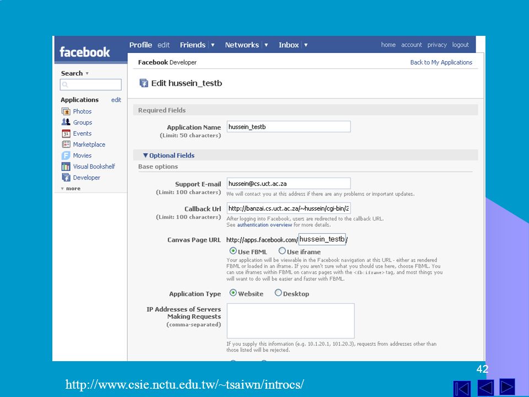This screenshot has height=397, width=529.
Task: Collapse the Optional Fields section
Action: pyautogui.click(x=169, y=155)
